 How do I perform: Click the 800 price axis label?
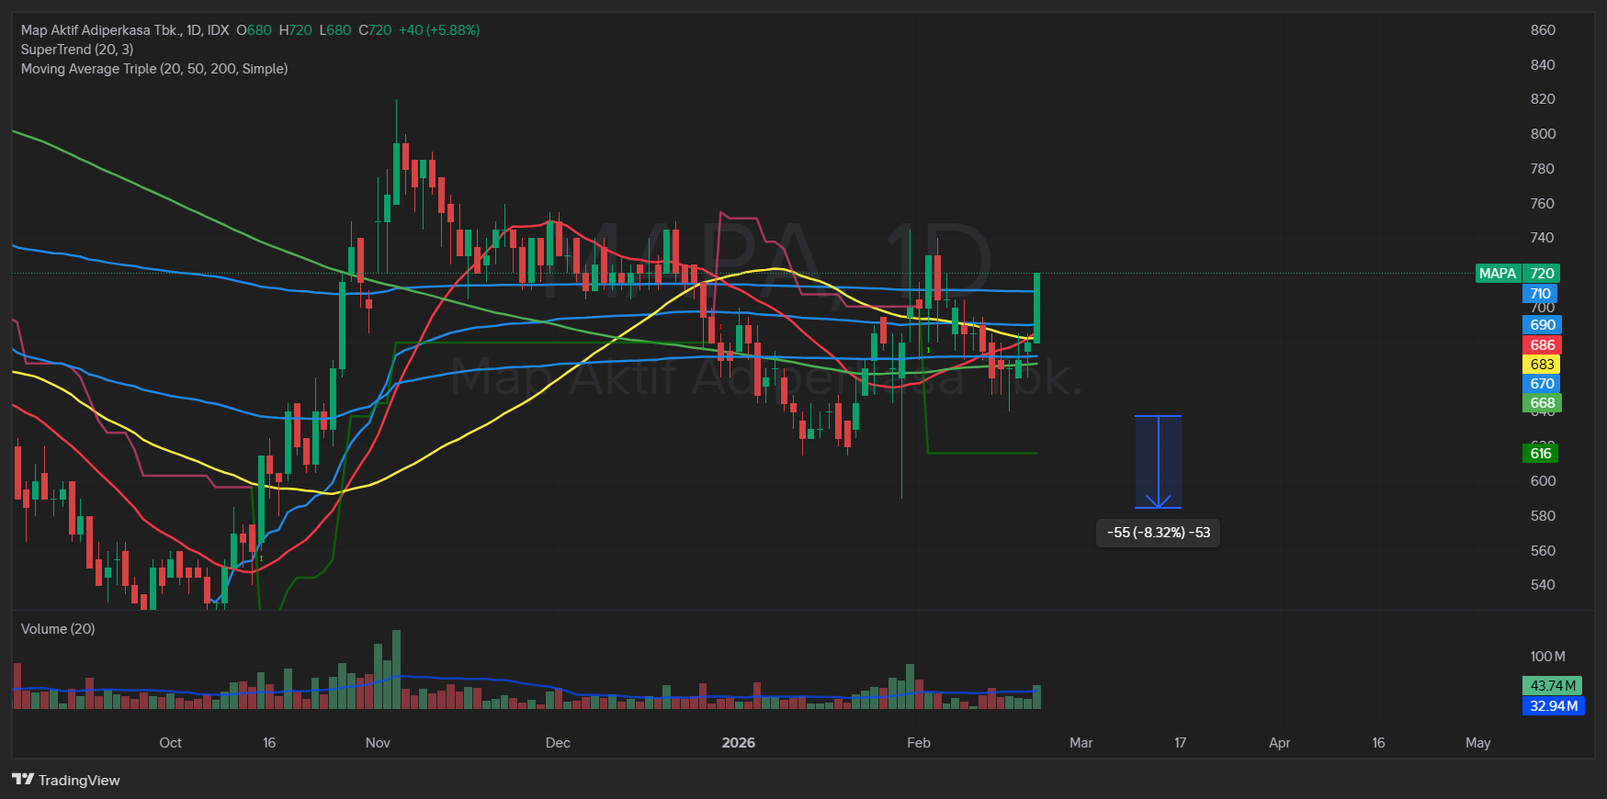[x=1543, y=134]
